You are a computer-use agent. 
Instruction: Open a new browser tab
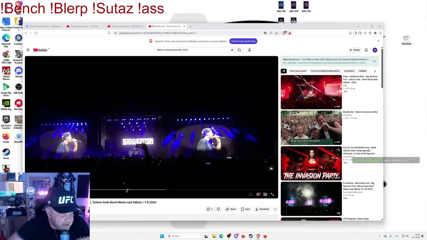pos(190,26)
